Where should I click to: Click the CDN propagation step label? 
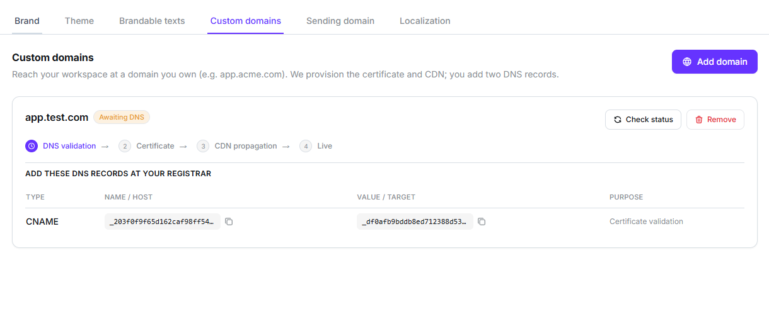click(246, 146)
